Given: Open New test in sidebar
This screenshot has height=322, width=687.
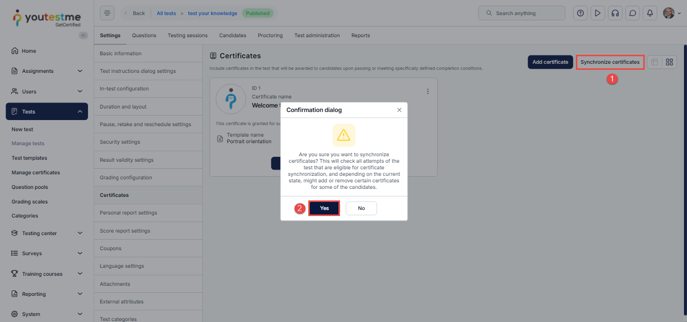Looking at the screenshot, I should pos(23,129).
